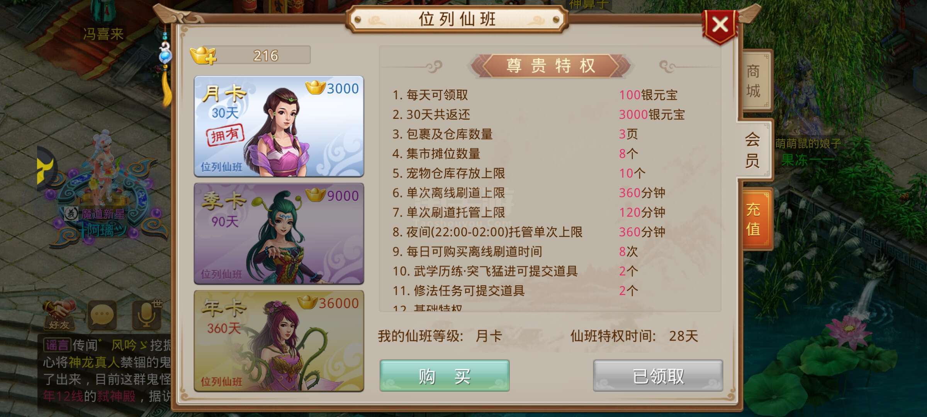Open the chat speech bubble icon
927x417 pixels.
click(x=102, y=315)
